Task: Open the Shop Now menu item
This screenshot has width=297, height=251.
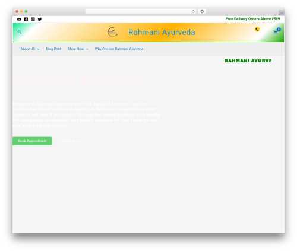Action: click(76, 49)
